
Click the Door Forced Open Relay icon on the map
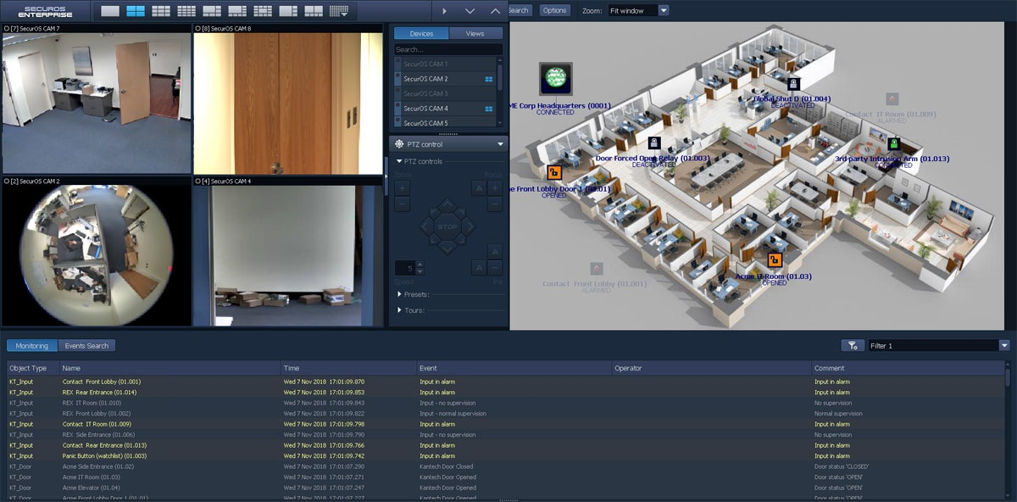pyautogui.click(x=653, y=143)
